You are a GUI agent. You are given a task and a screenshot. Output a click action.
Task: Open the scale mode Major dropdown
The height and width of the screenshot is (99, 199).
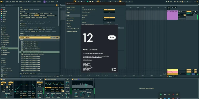click(54, 2)
